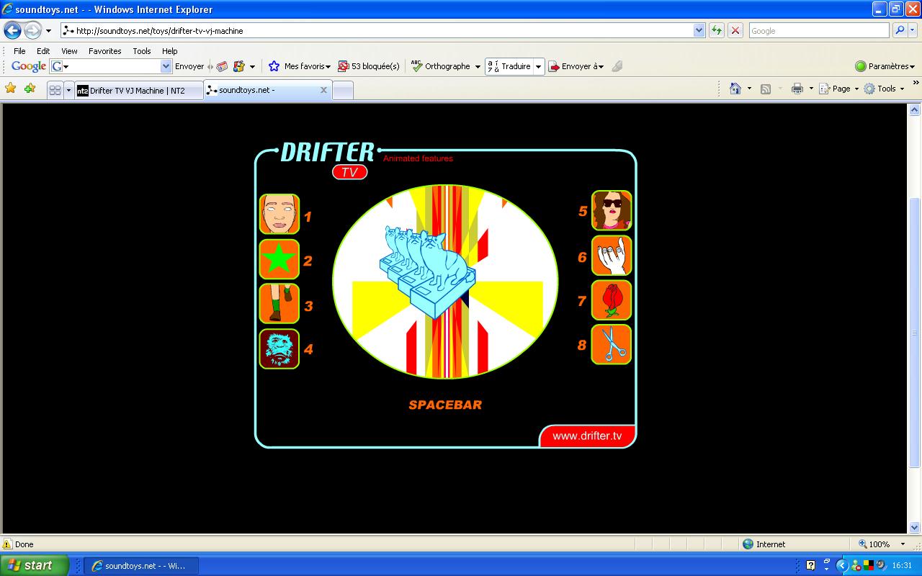Image resolution: width=922 pixels, height=576 pixels.
Task: Click the Quick Tabs grid icon
Action: point(55,90)
